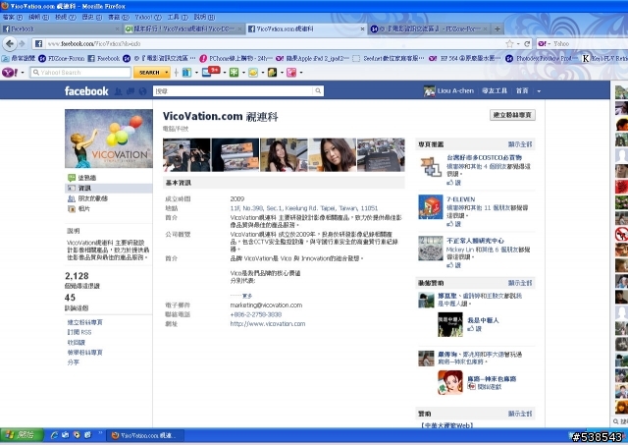Click the K icon bookmark on the bookmarks bar
Image resolution: width=628 pixels, height=445 pixels.
pos(586,59)
